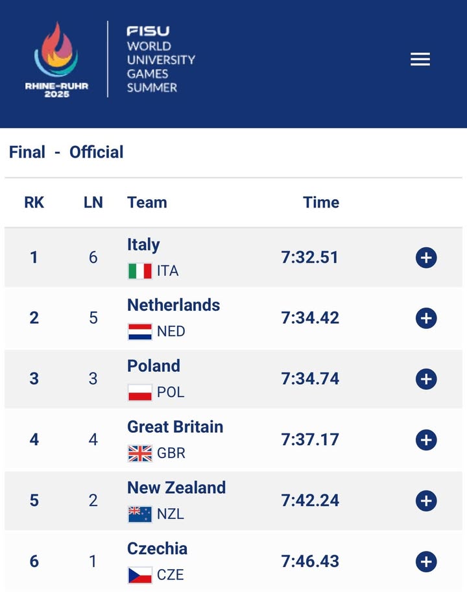The width and height of the screenshot is (467, 595).
Task: Click the FISU World University Games logo text
Action: pos(160,60)
